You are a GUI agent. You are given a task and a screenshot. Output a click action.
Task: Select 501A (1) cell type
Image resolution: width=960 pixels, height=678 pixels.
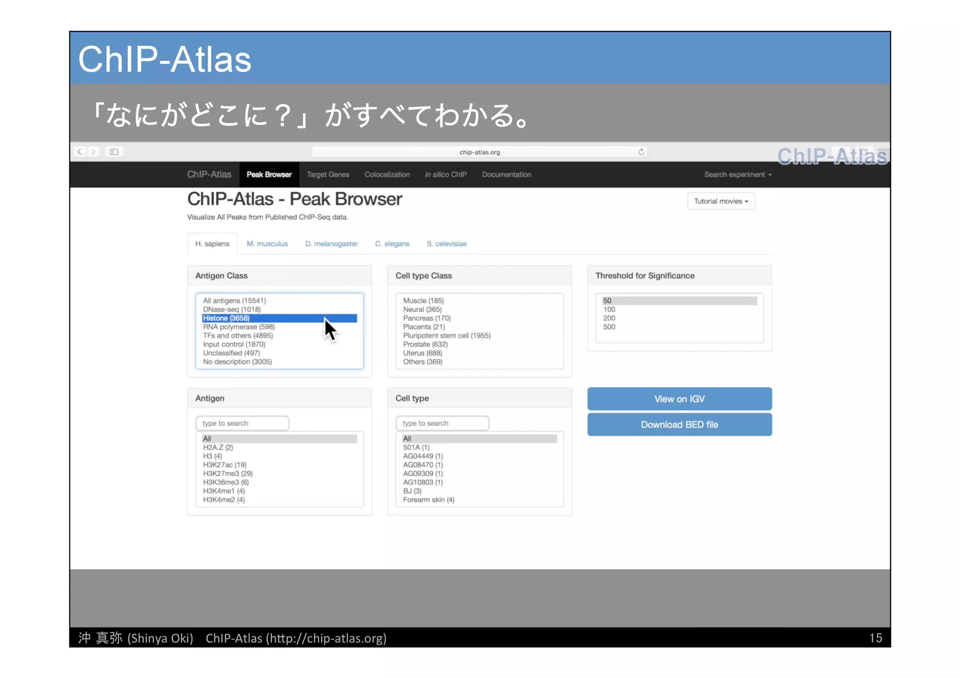click(480, 447)
